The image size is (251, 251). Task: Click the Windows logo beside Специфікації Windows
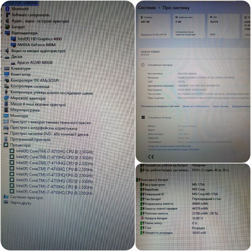tap(143, 118)
